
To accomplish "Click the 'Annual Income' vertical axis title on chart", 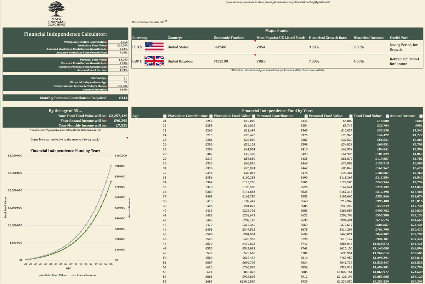I will [x=129, y=207].
